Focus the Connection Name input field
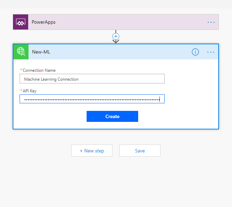This screenshot has width=232, height=207. pyautogui.click(x=92, y=79)
